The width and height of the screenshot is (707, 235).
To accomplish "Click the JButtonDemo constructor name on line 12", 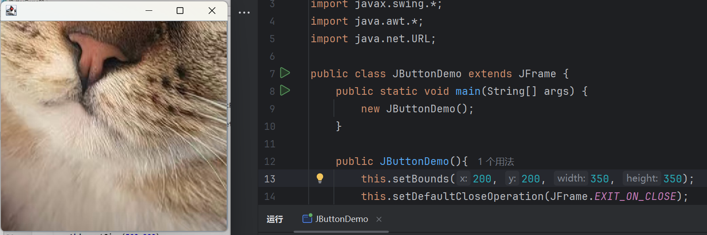I will pos(415,161).
